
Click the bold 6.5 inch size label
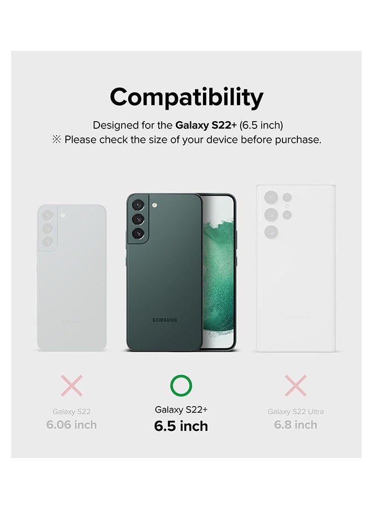(x=181, y=426)
